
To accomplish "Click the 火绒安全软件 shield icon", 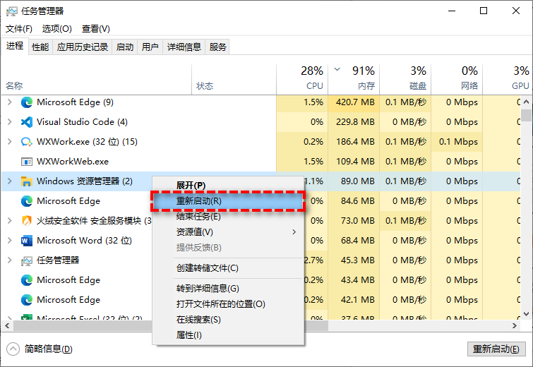I will 27,220.
